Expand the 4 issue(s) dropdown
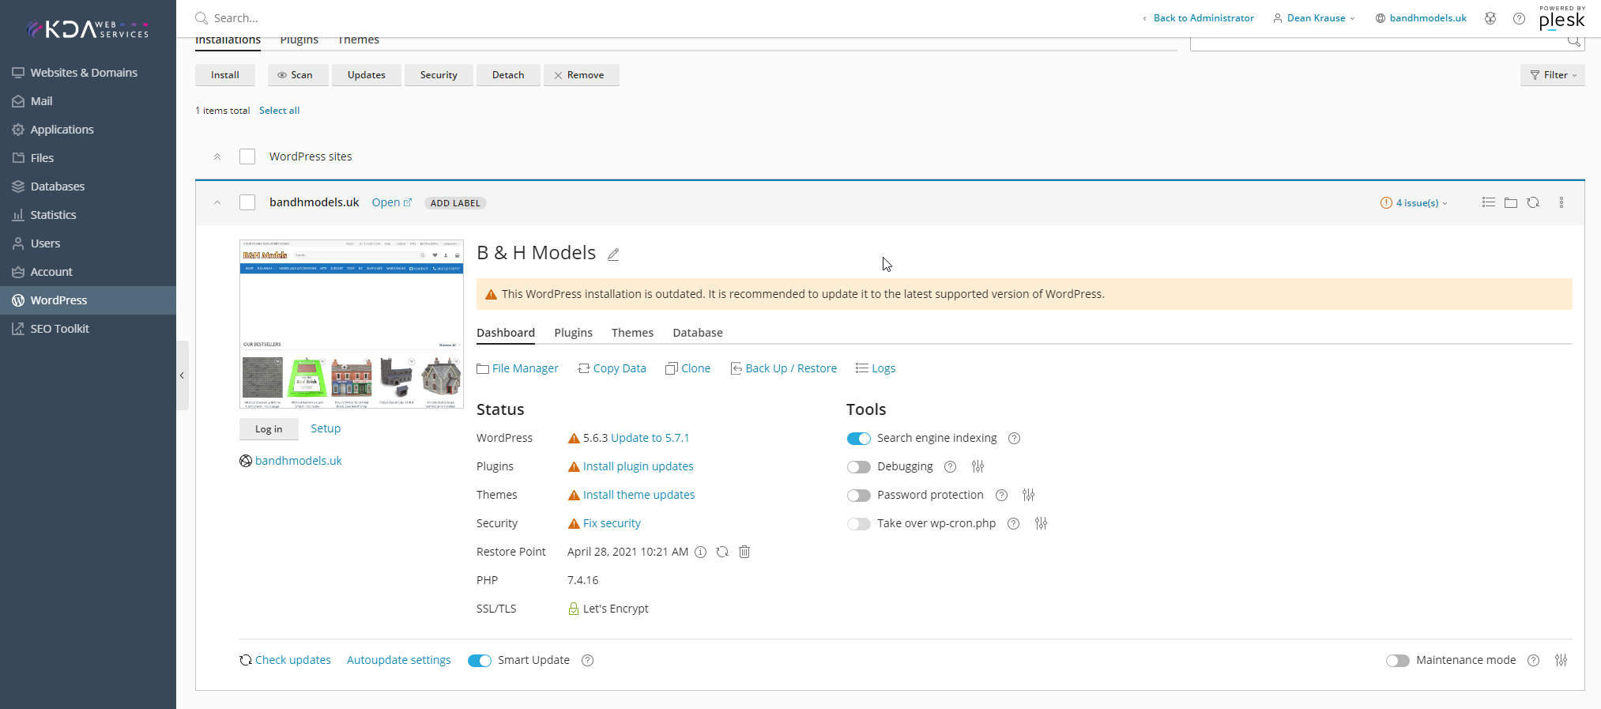The height and width of the screenshot is (709, 1601). [1415, 203]
